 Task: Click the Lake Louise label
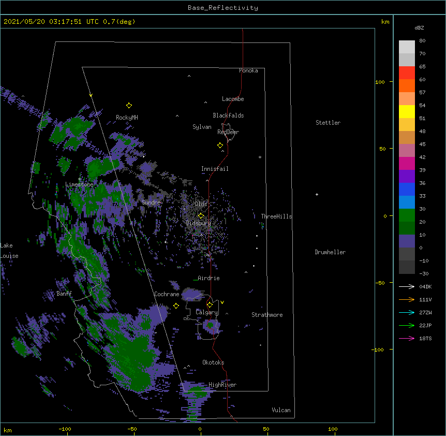(x=9, y=251)
